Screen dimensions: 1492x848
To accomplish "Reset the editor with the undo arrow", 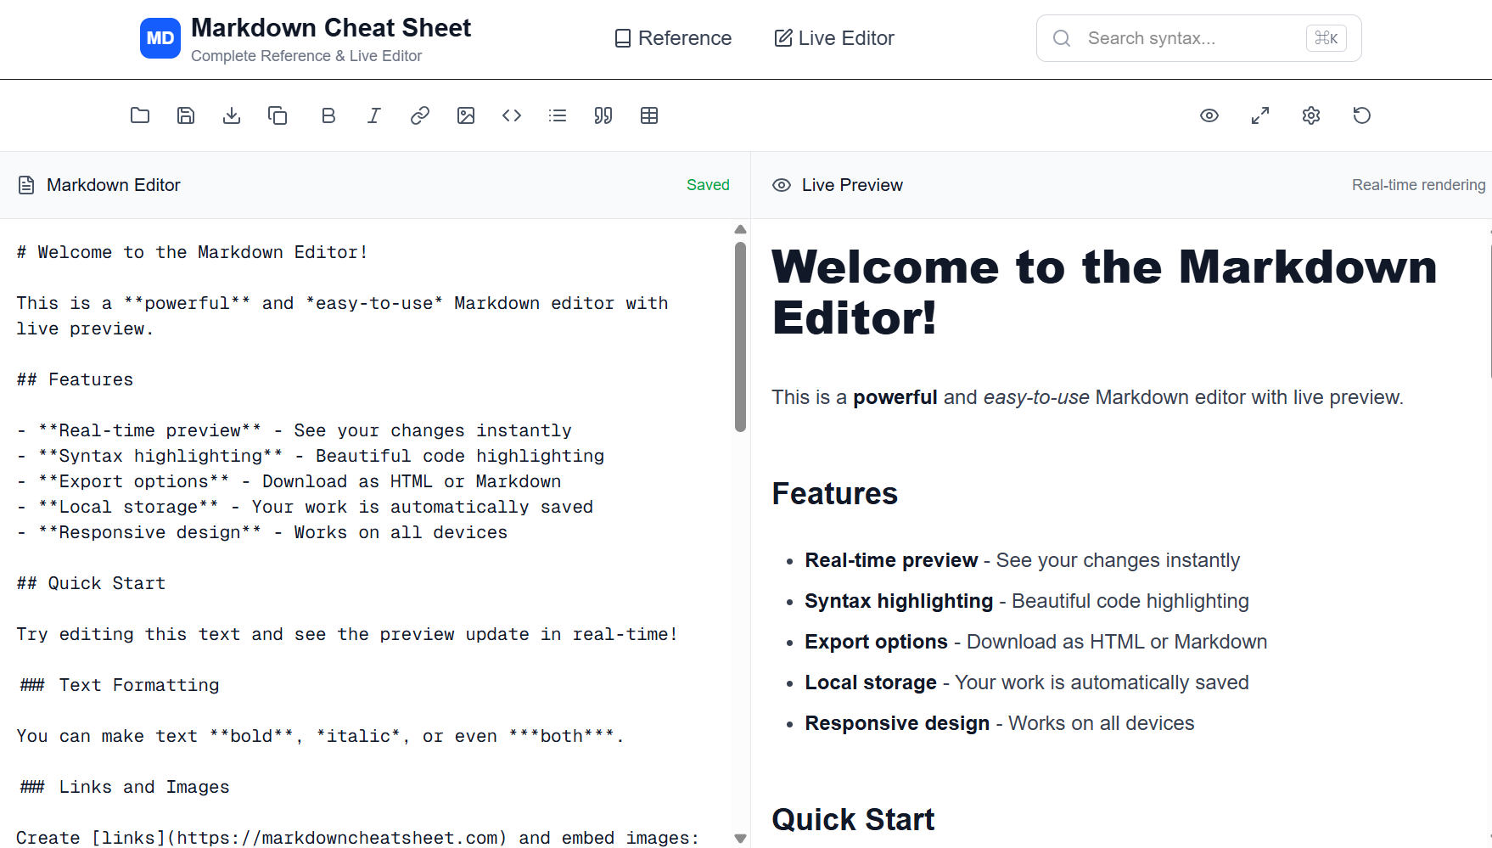I will click(1361, 115).
